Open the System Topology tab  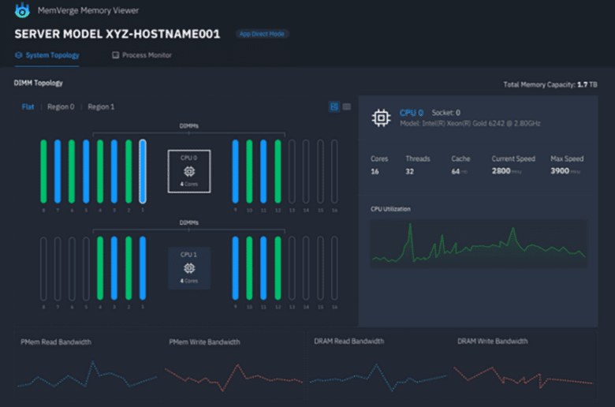click(47, 55)
